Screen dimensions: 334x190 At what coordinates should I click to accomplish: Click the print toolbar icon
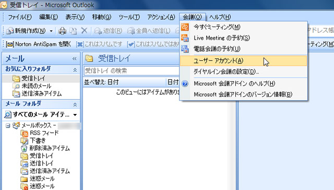63,31
